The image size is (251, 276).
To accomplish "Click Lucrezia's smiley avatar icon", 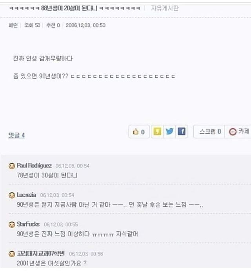I will (12, 195).
